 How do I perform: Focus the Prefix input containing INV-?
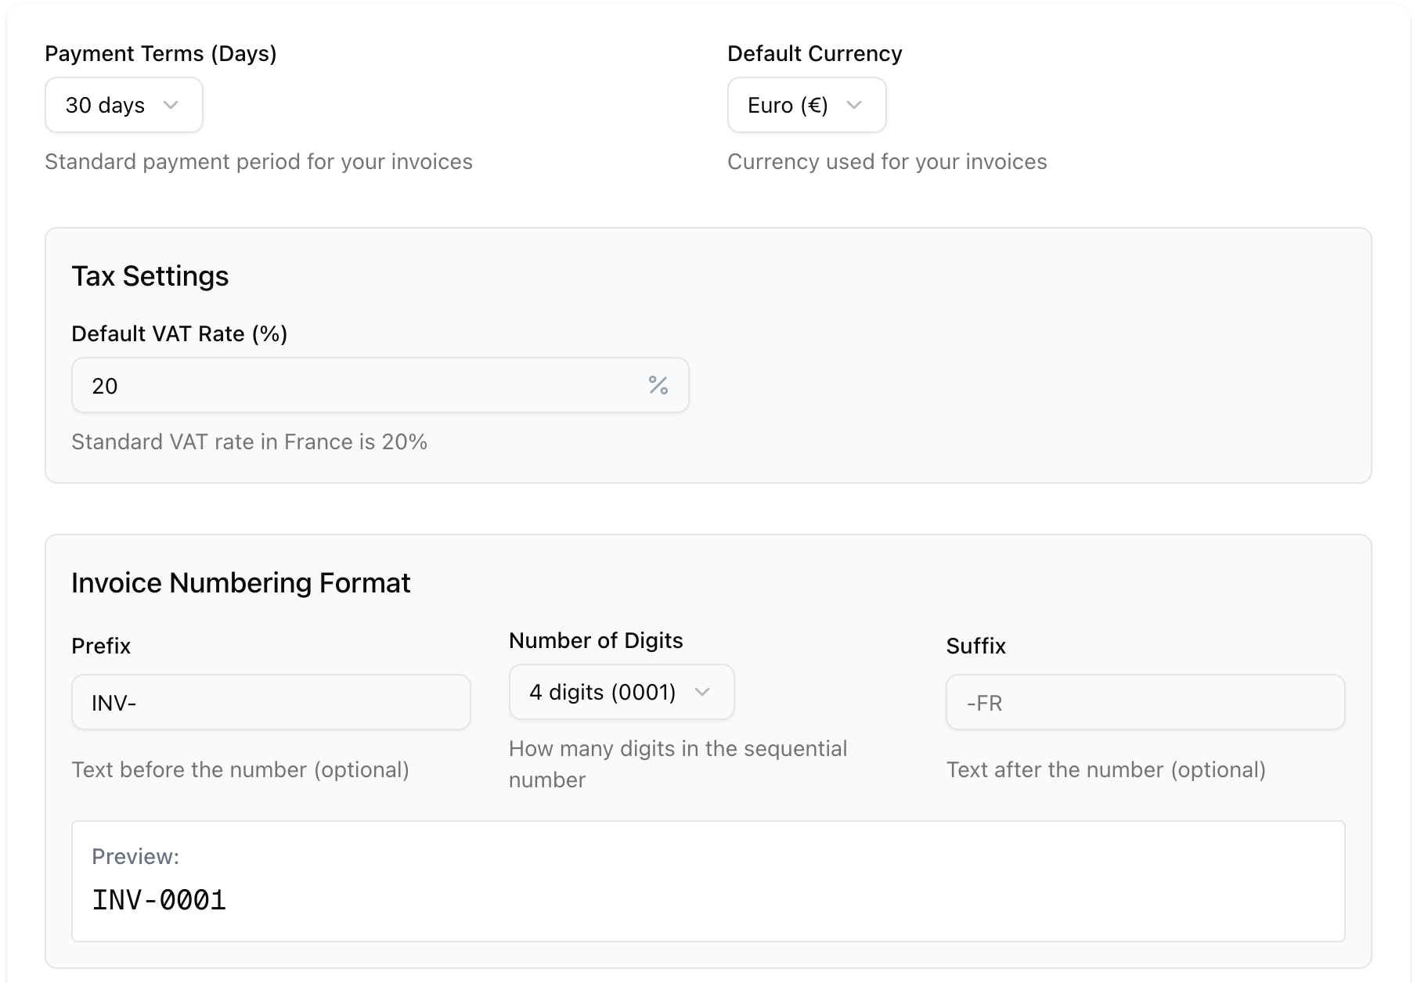[x=271, y=702]
